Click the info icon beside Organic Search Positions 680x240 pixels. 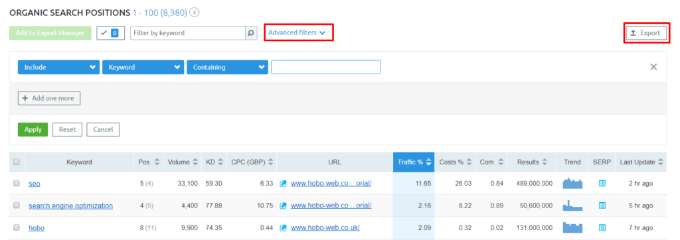[x=195, y=13]
